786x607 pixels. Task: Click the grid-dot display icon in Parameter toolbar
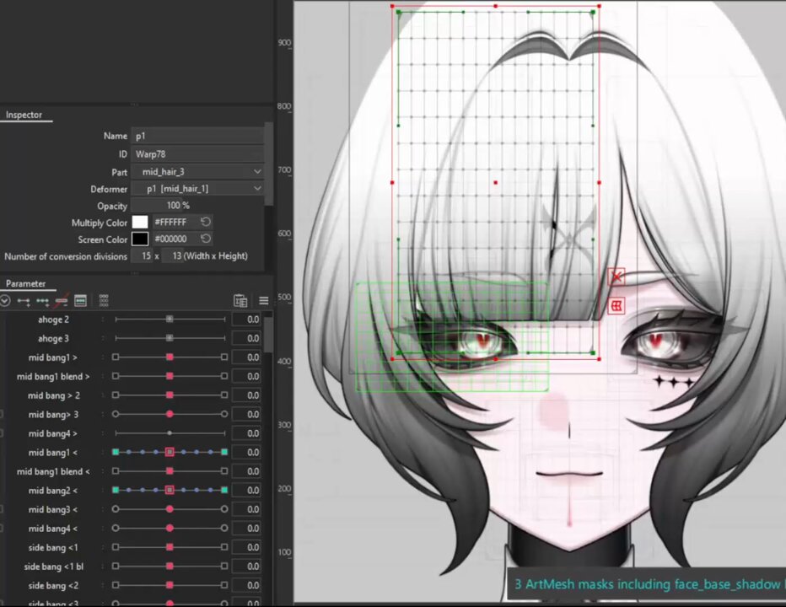(104, 301)
